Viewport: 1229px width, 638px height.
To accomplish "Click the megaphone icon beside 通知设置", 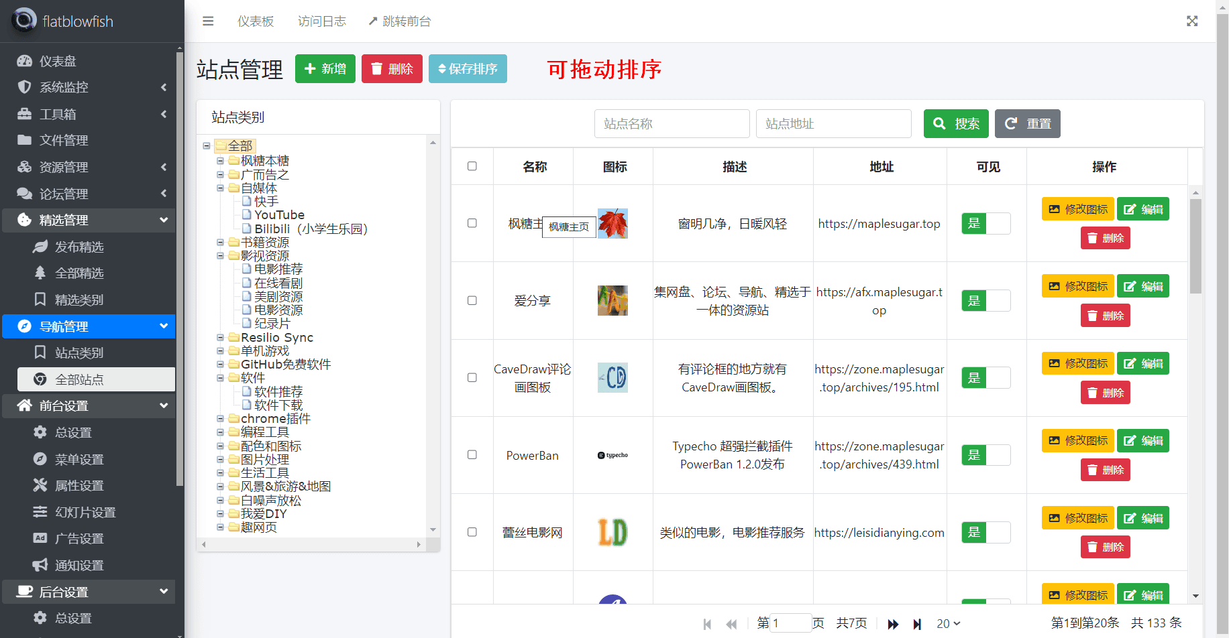I will (x=40, y=565).
